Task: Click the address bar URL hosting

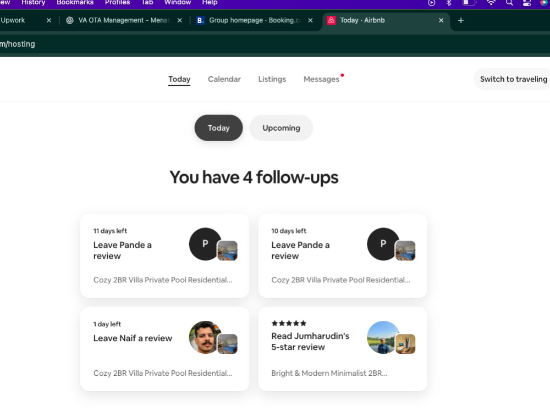Action: coord(18,44)
